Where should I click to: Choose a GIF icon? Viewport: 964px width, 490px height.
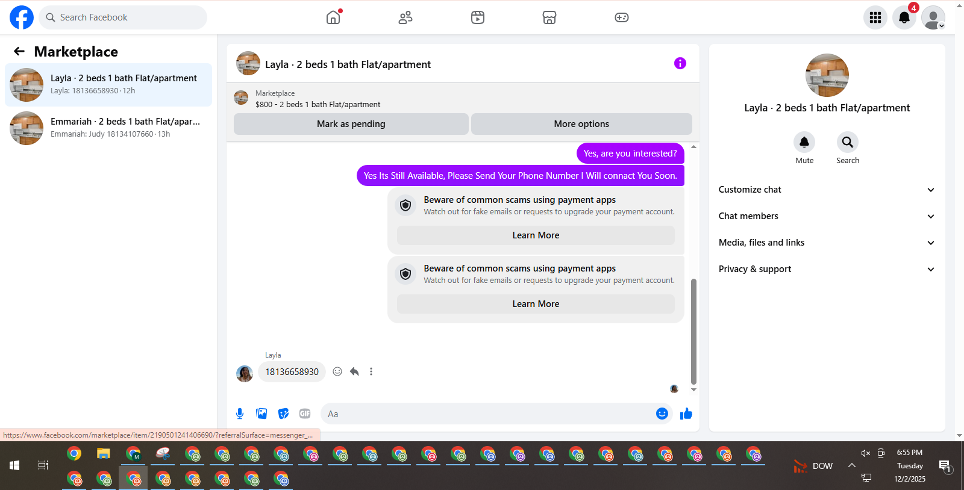[x=305, y=414]
